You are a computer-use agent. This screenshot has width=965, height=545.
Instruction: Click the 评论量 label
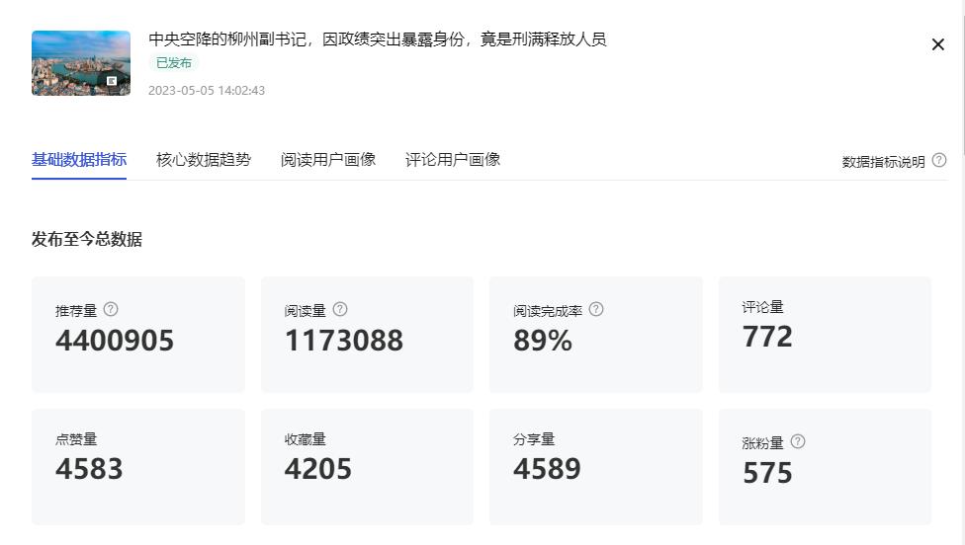click(762, 307)
